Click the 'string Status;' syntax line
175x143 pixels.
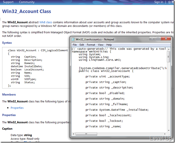coord(23,82)
